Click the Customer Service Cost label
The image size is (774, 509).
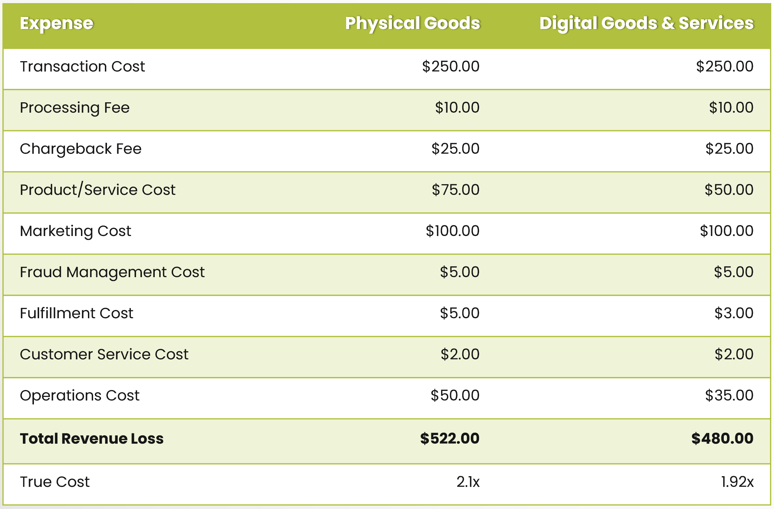(104, 354)
